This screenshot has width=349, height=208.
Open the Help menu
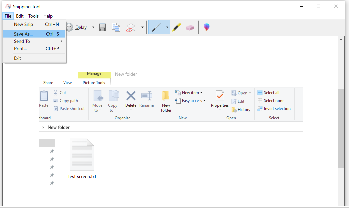click(x=48, y=16)
